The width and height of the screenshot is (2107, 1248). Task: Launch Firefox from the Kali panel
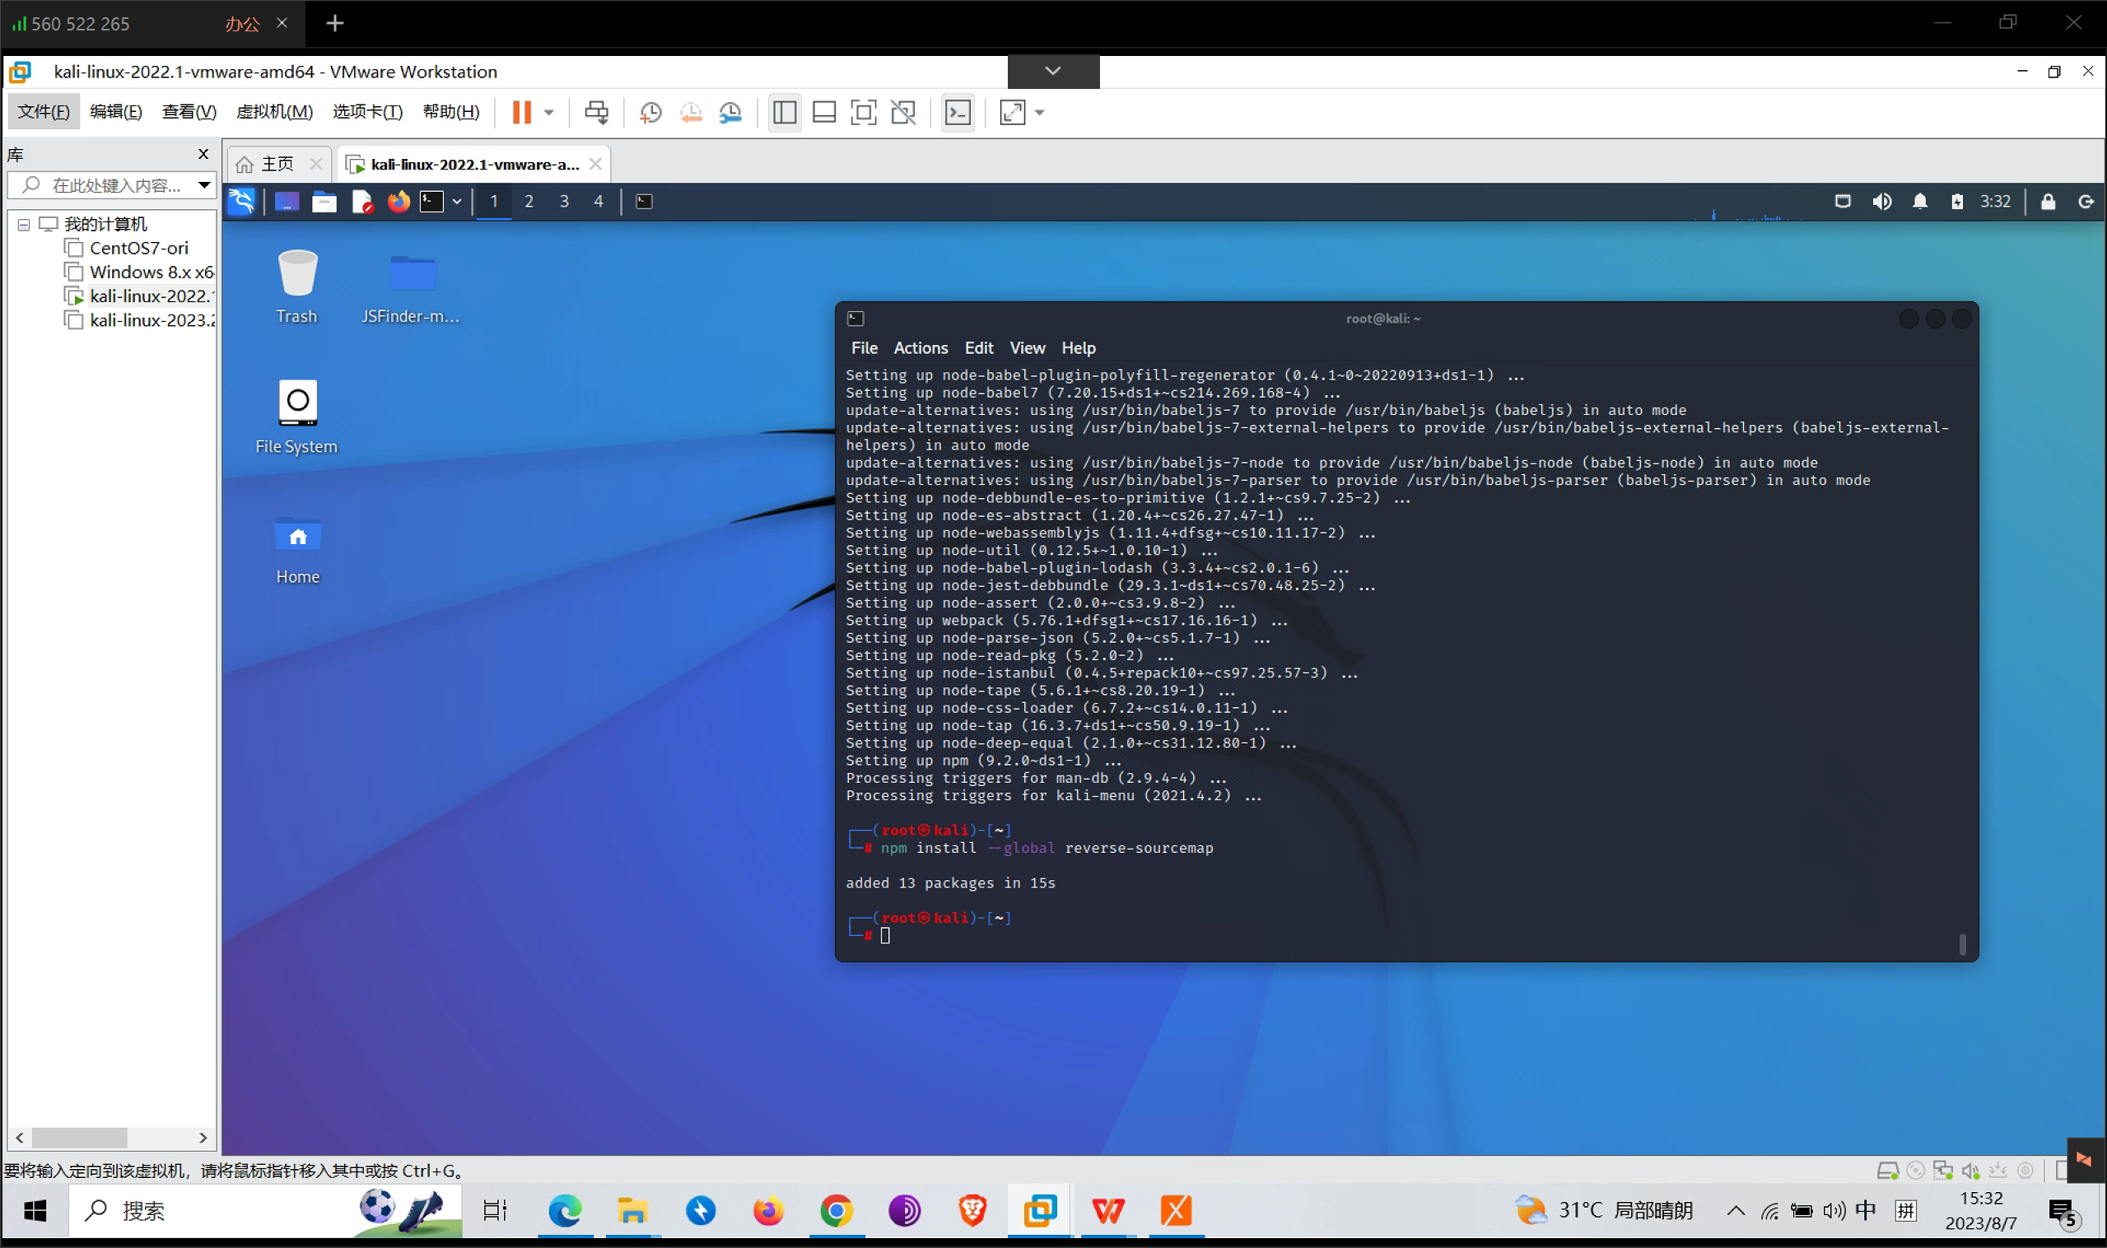point(398,201)
